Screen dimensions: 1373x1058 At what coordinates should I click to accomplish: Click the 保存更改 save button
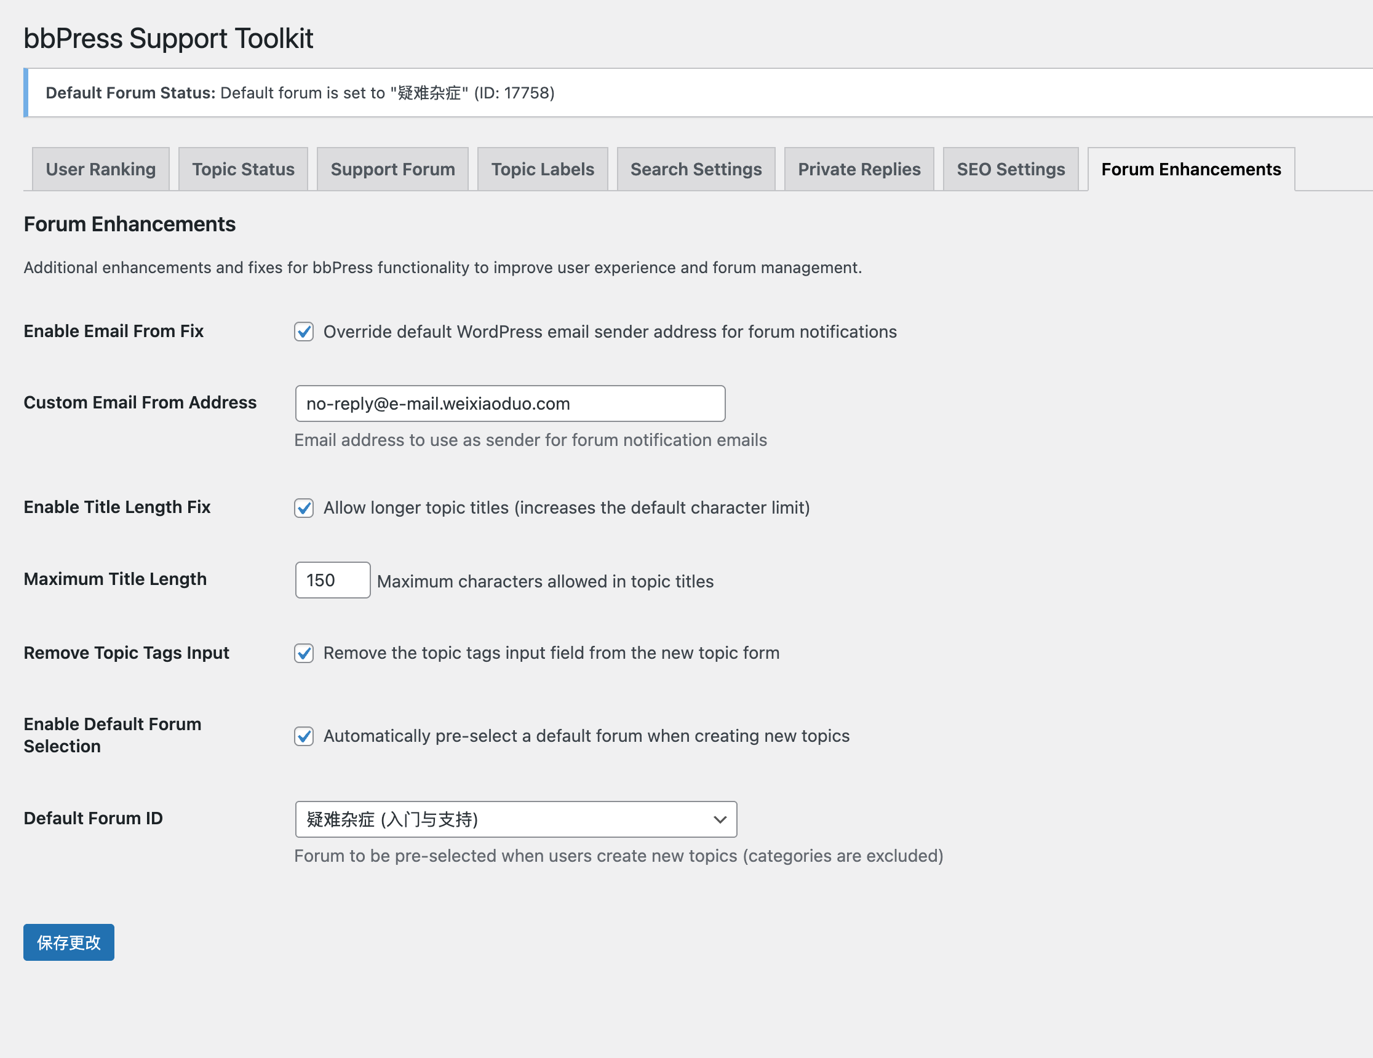(x=68, y=942)
